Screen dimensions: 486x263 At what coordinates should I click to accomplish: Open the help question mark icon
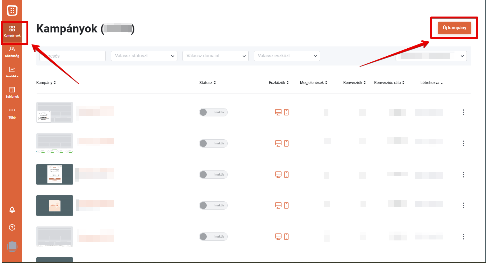click(12, 227)
